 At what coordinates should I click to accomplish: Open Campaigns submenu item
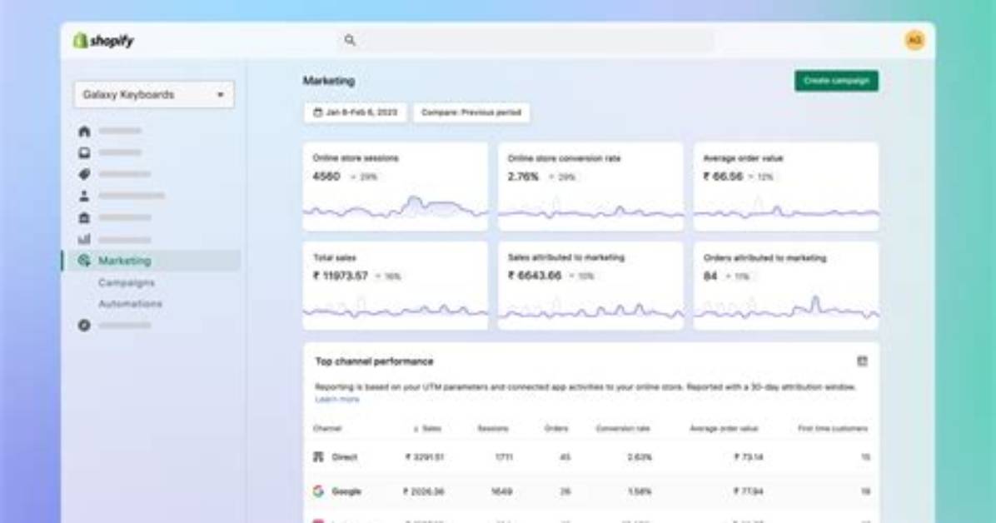(x=127, y=282)
